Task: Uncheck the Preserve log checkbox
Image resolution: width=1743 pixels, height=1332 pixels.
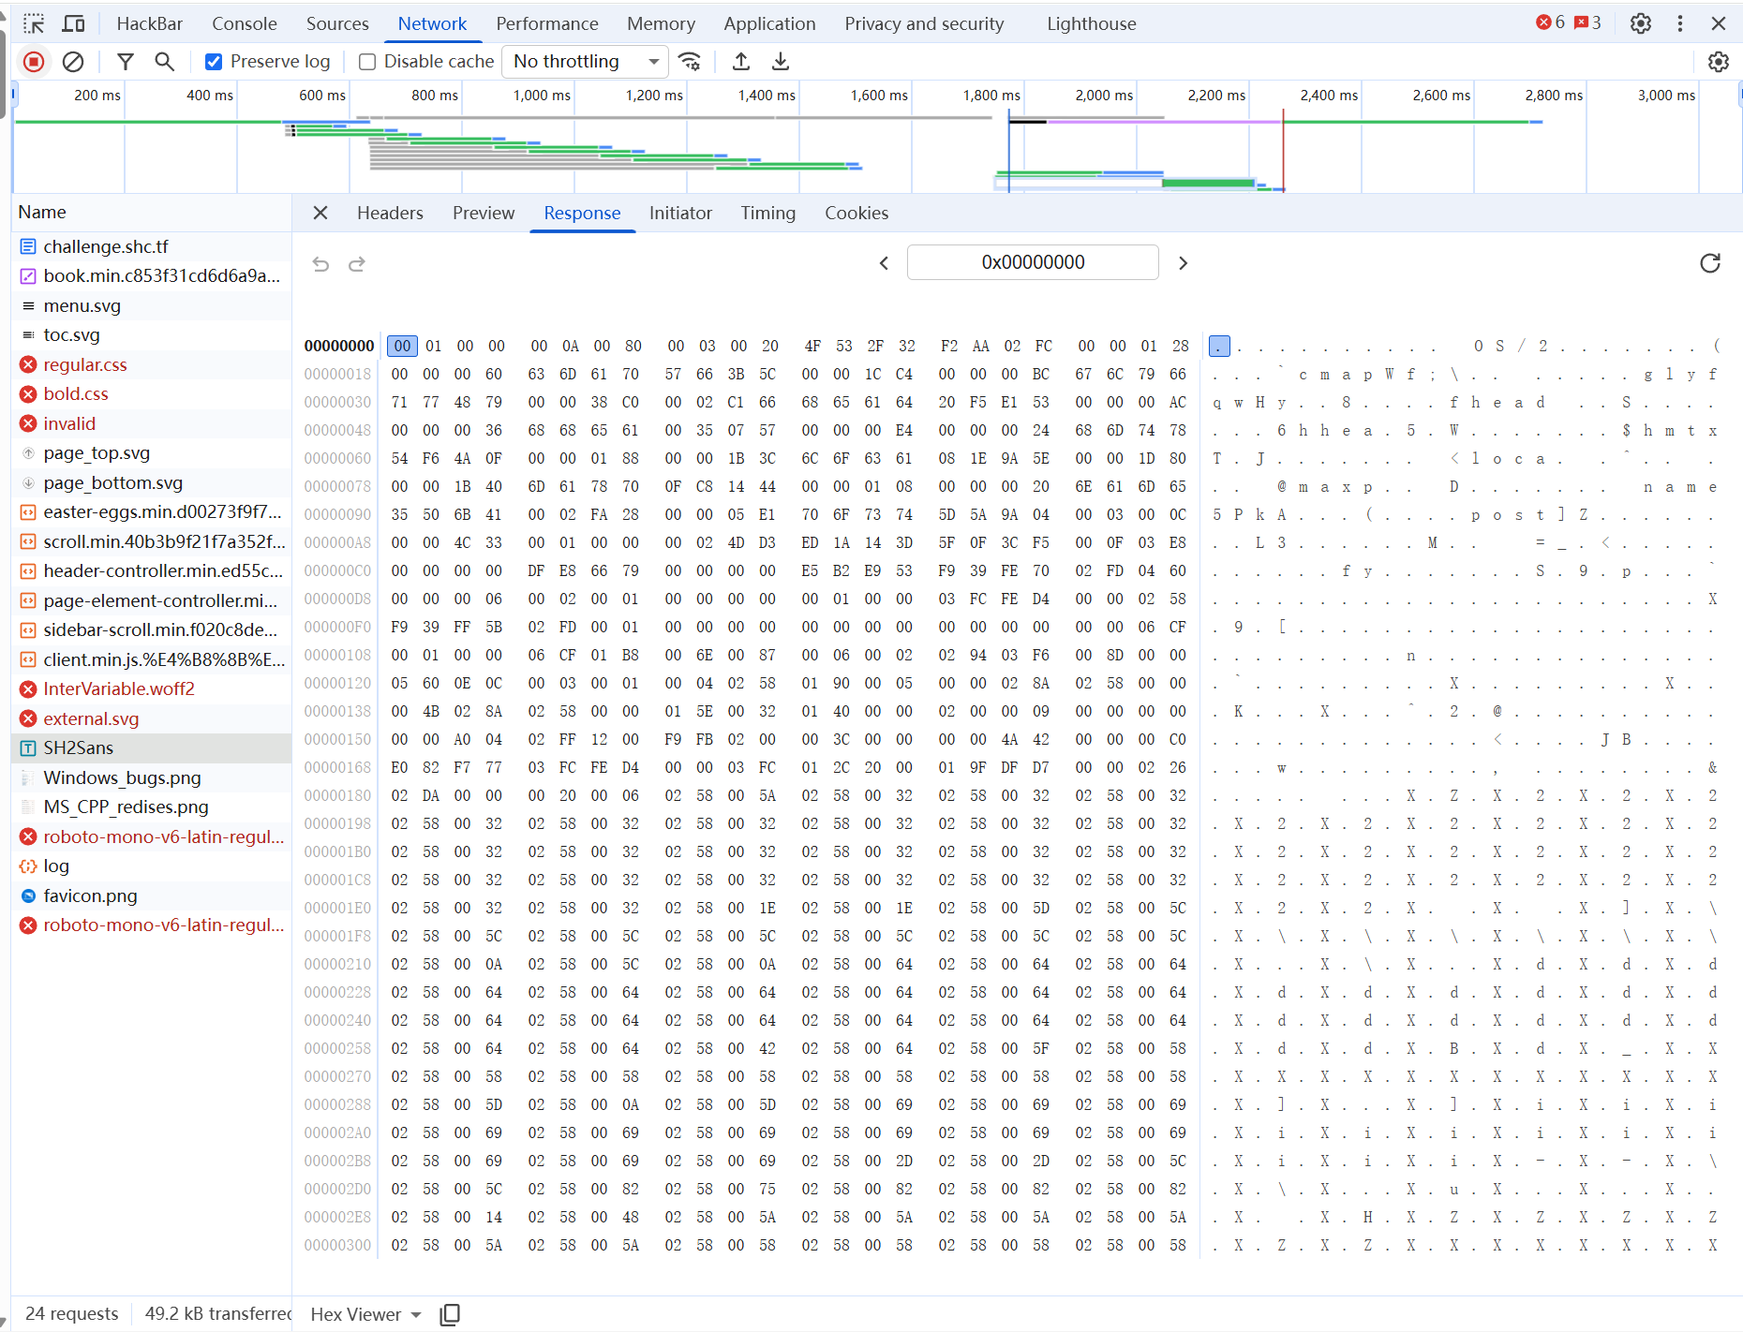Action: pos(214,62)
